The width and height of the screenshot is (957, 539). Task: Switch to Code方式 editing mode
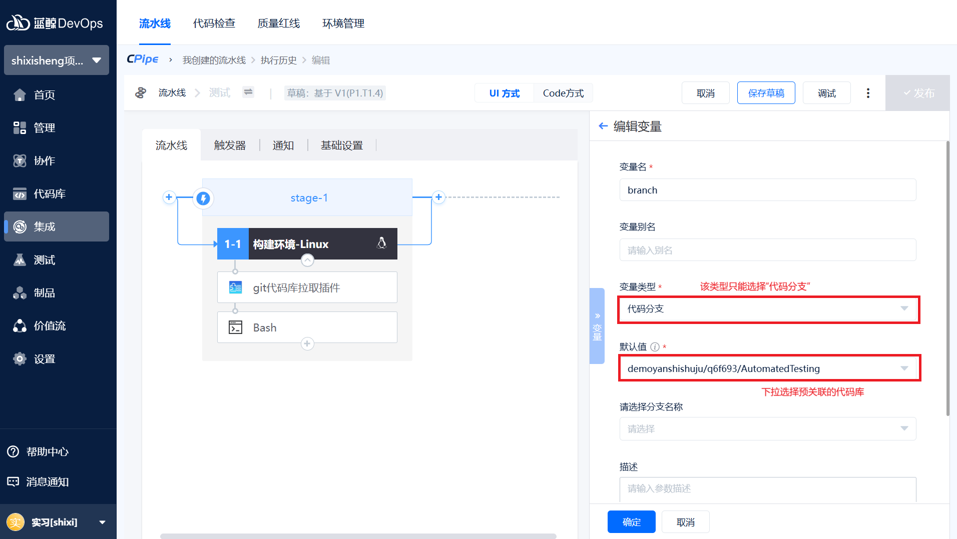click(563, 93)
